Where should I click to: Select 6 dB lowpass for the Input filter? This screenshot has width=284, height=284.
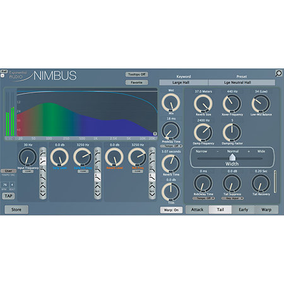(x=43, y=177)
